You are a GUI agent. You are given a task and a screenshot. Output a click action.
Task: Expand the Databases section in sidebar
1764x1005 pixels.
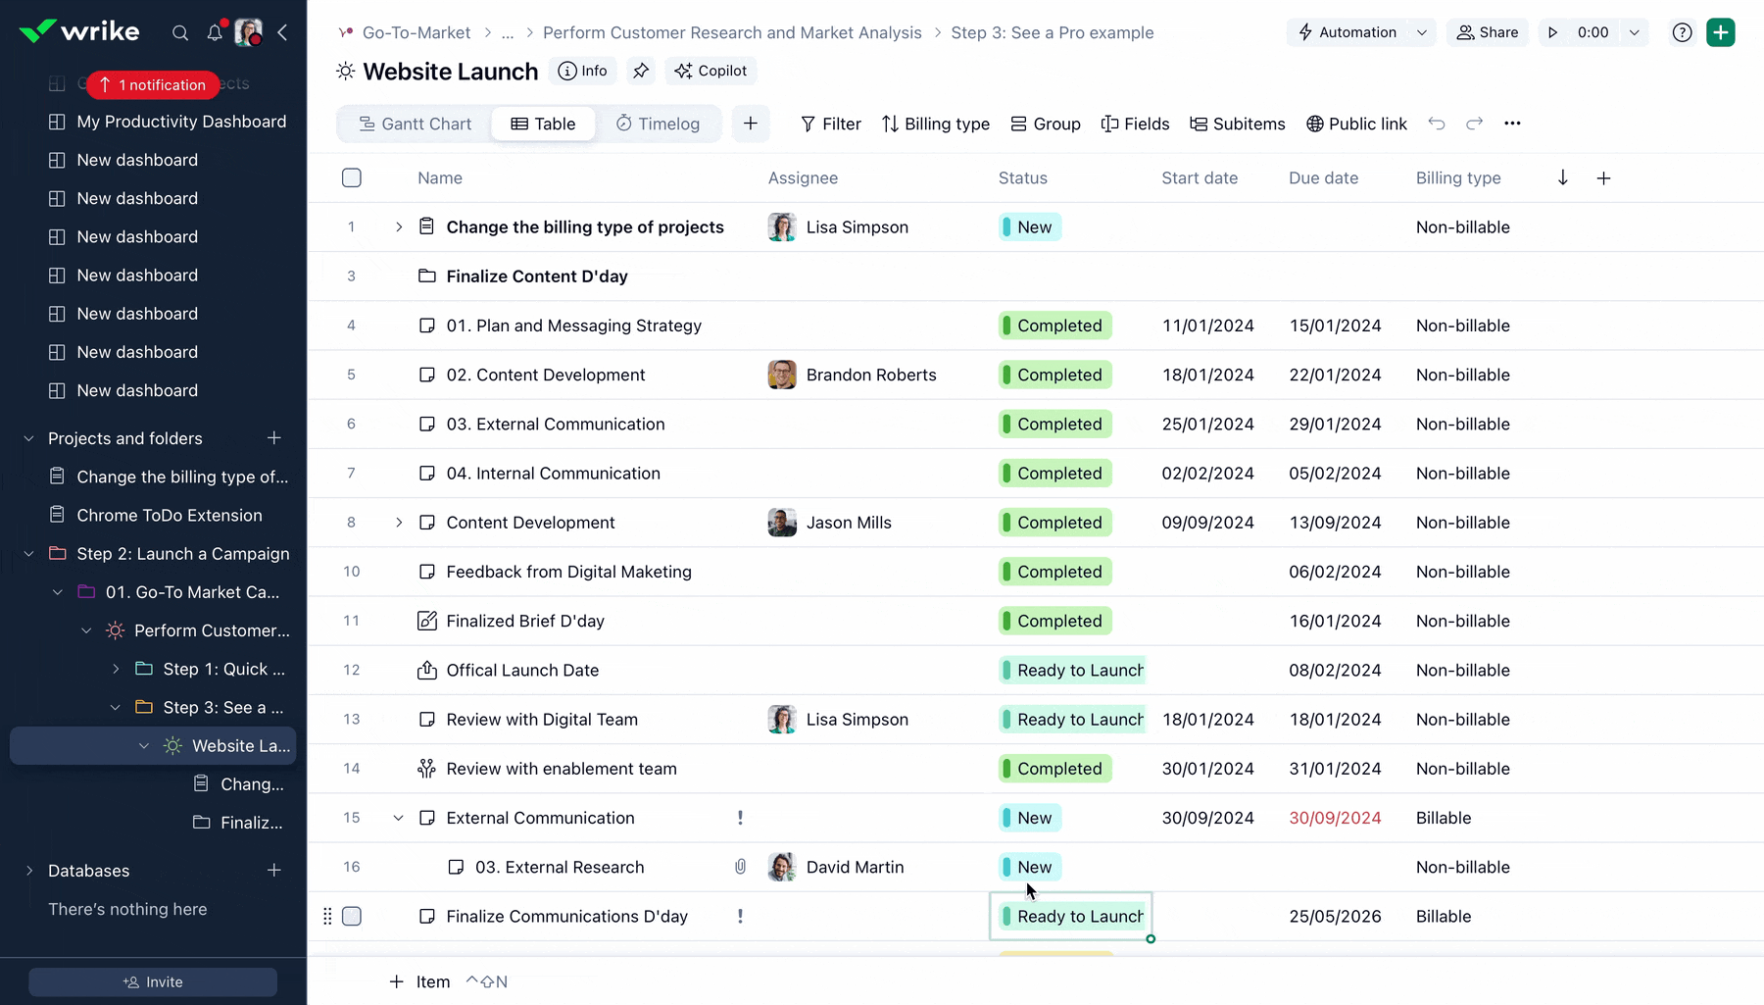pyautogui.click(x=29, y=871)
